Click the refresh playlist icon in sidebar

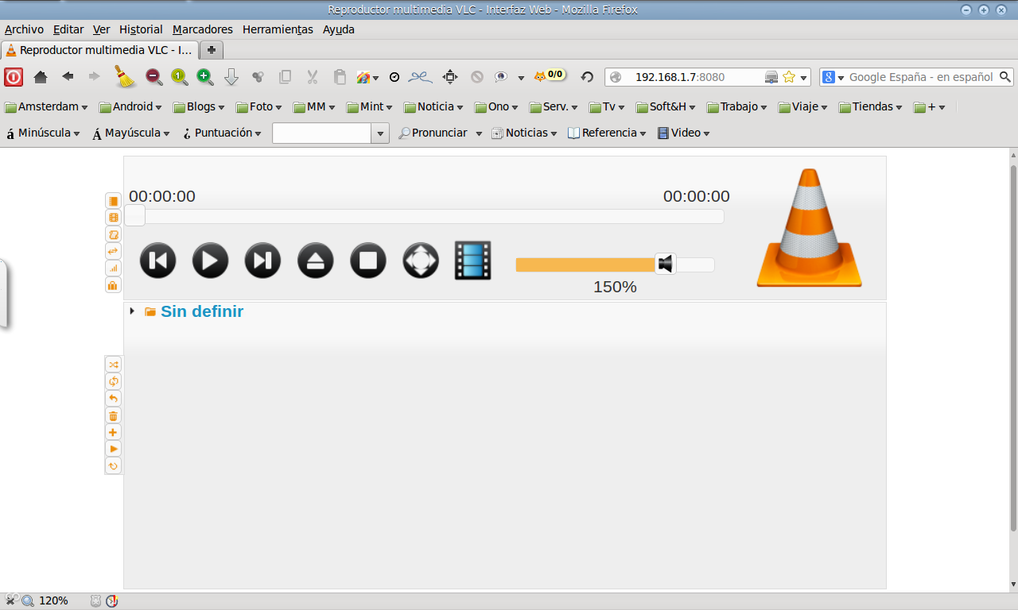click(113, 466)
